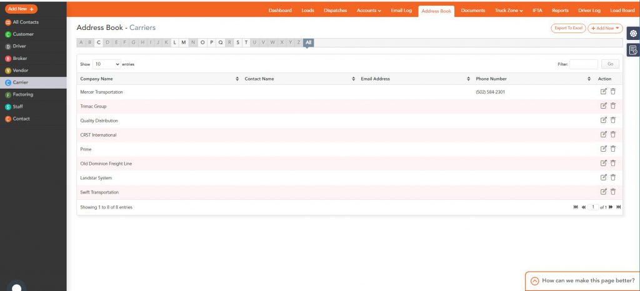640x291 pixels.
Task: Export carriers to Excel
Action: [x=568, y=28]
